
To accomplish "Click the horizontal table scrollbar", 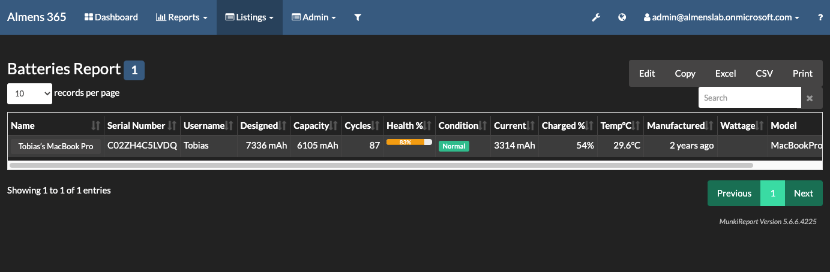I will (381, 165).
